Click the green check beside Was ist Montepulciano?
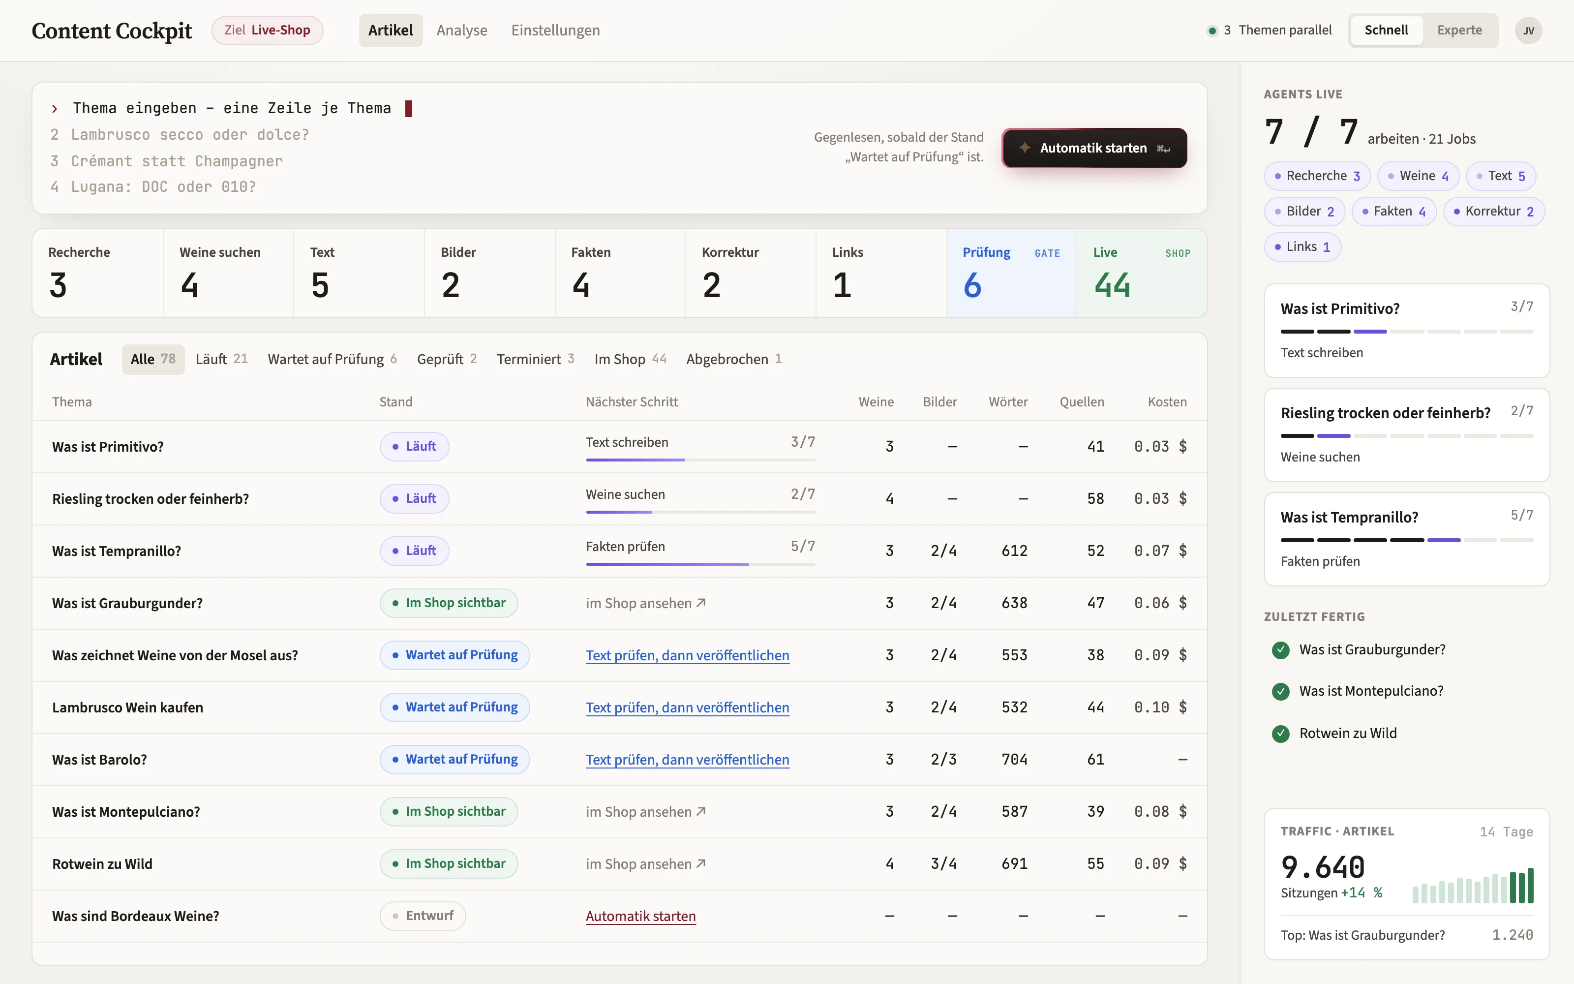The height and width of the screenshot is (984, 1574). 1280,691
